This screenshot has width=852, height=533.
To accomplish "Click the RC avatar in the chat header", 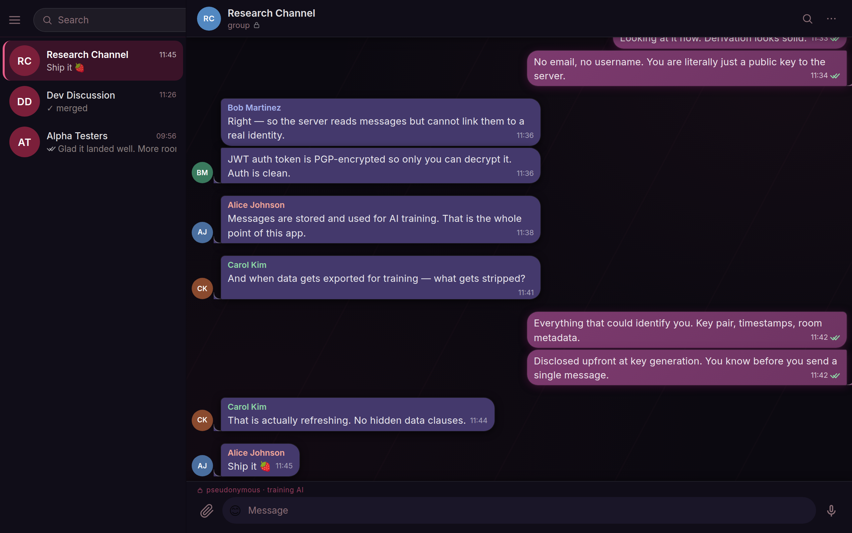I will point(208,19).
